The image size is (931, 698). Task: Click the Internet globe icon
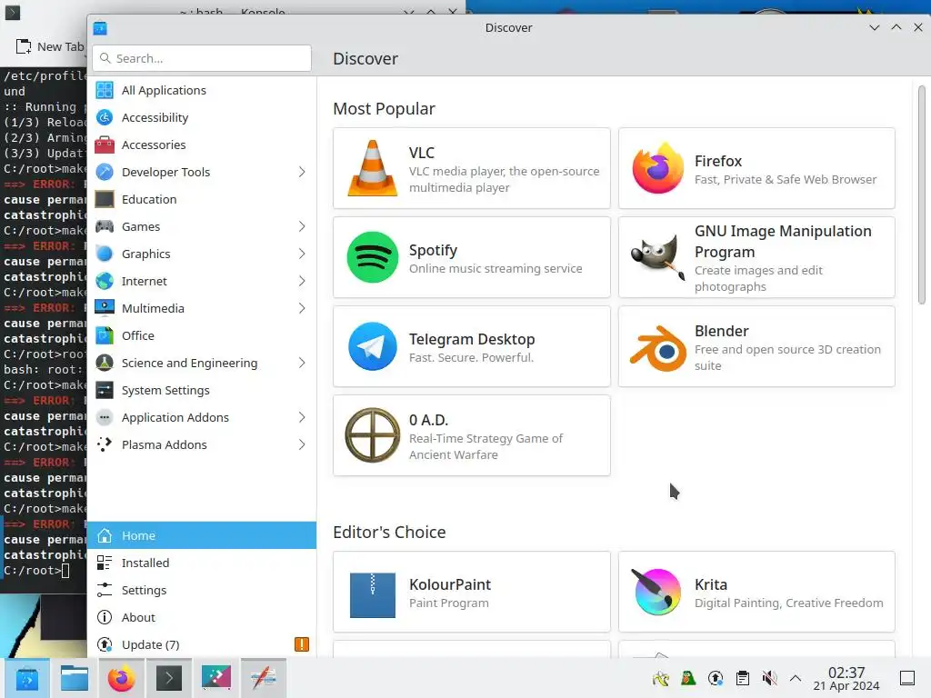tap(105, 281)
